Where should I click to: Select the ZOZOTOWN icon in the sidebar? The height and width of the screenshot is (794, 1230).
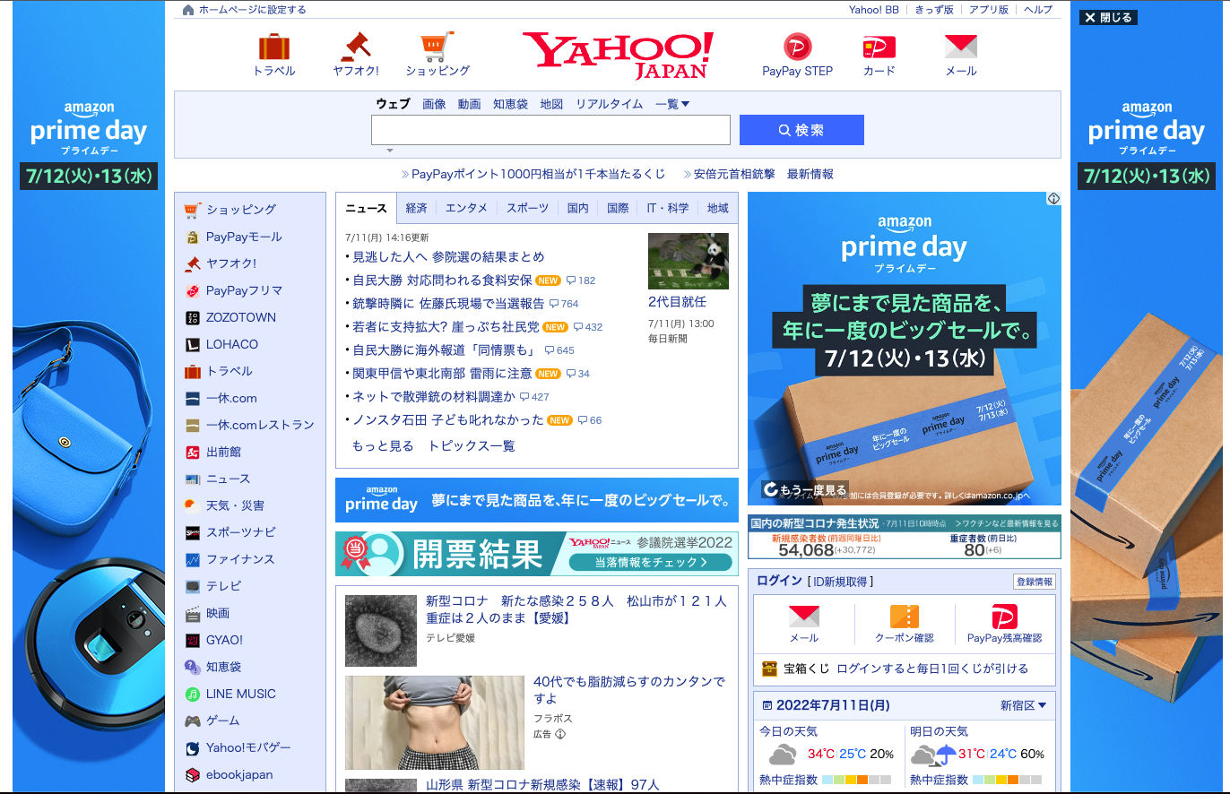[191, 317]
